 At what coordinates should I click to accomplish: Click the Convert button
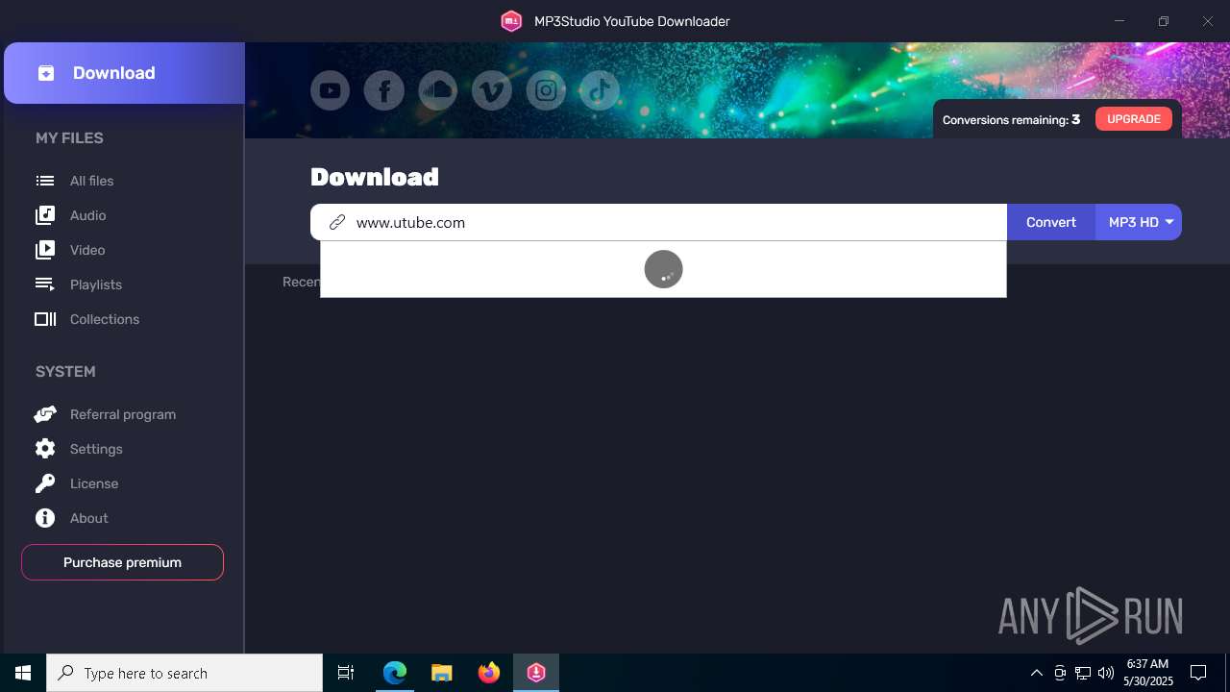tap(1051, 222)
